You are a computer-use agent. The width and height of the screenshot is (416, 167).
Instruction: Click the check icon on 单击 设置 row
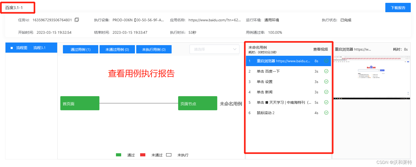point(326,82)
